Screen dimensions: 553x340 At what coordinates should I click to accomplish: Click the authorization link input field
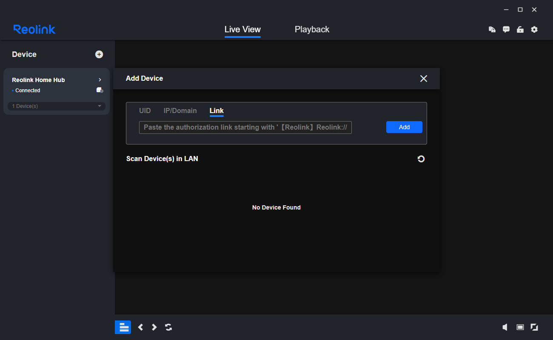click(245, 127)
